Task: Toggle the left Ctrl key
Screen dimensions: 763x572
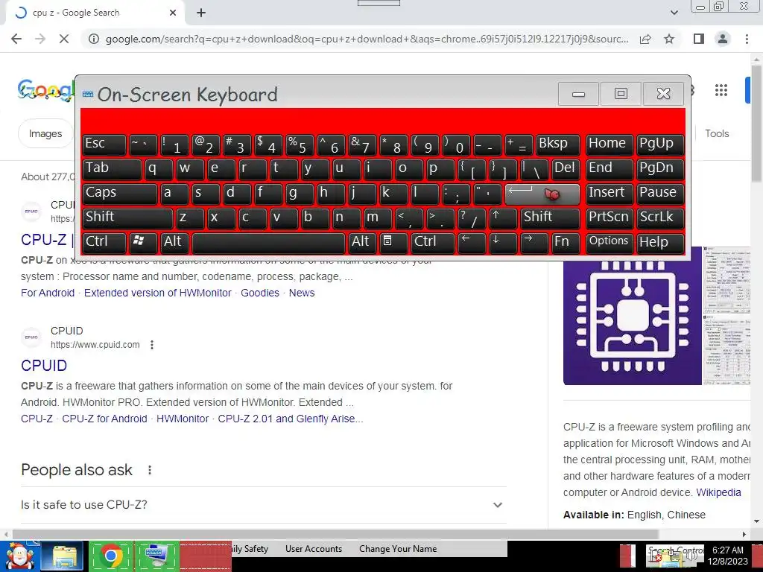Action: point(104,243)
